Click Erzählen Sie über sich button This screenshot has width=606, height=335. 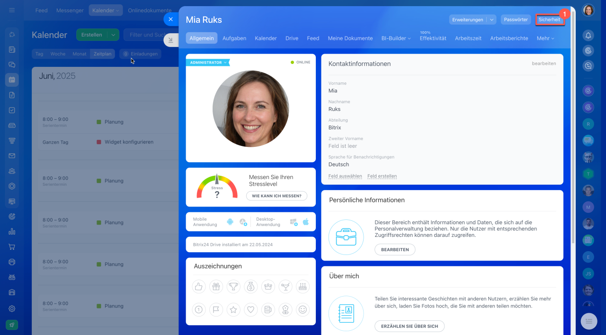[410, 326]
